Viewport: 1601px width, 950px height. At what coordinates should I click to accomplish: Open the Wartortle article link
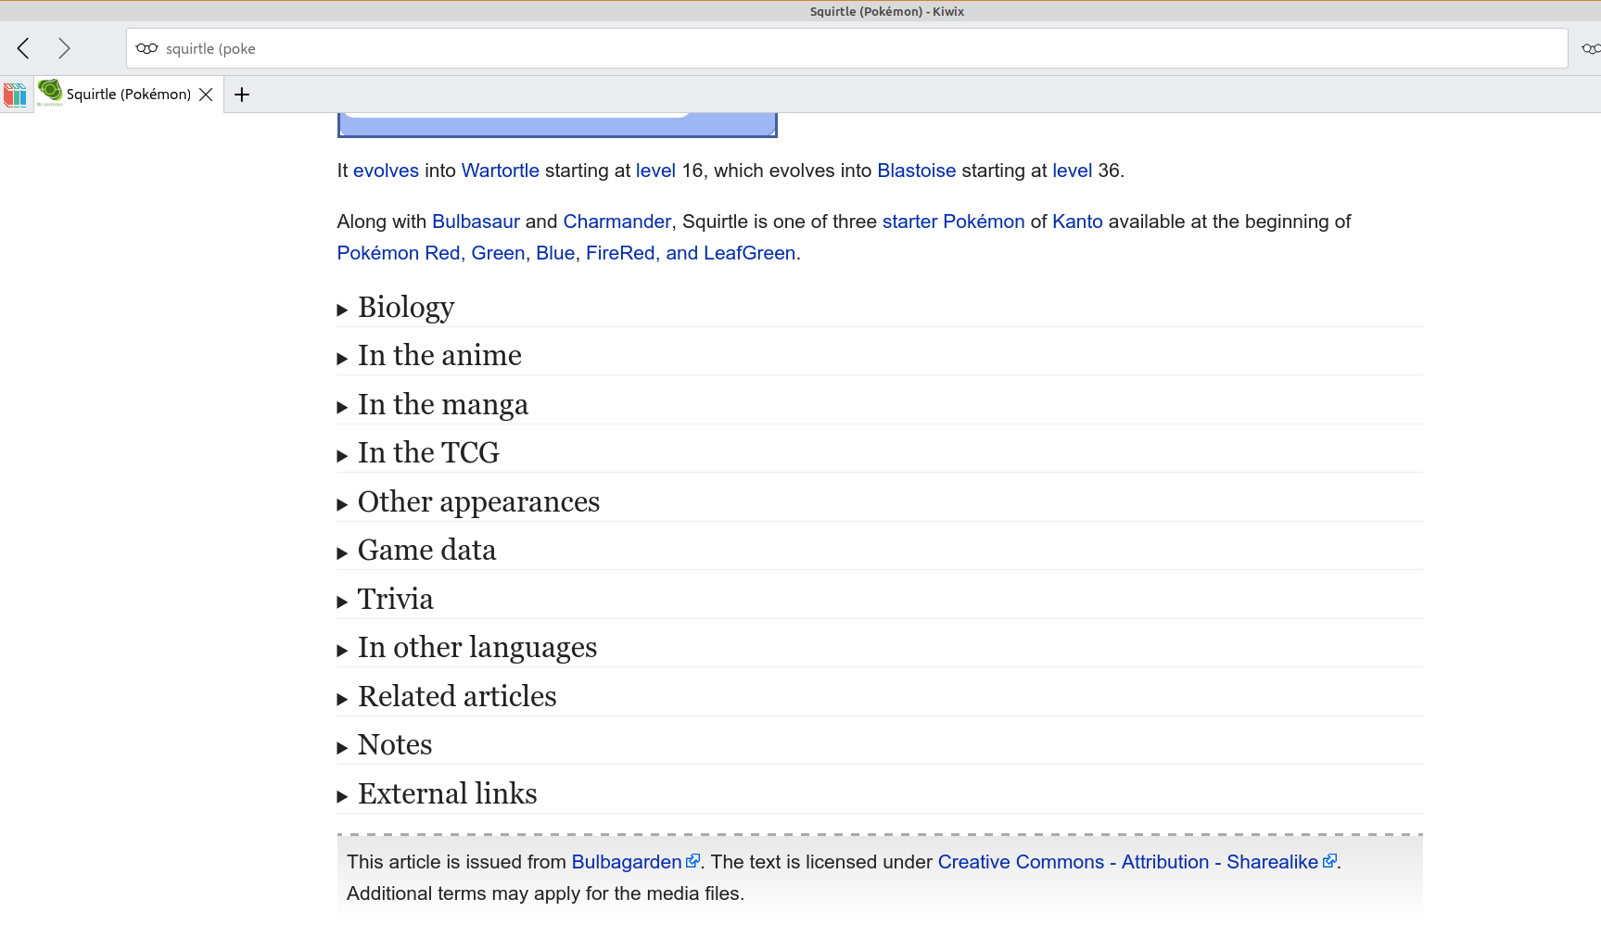(x=500, y=171)
